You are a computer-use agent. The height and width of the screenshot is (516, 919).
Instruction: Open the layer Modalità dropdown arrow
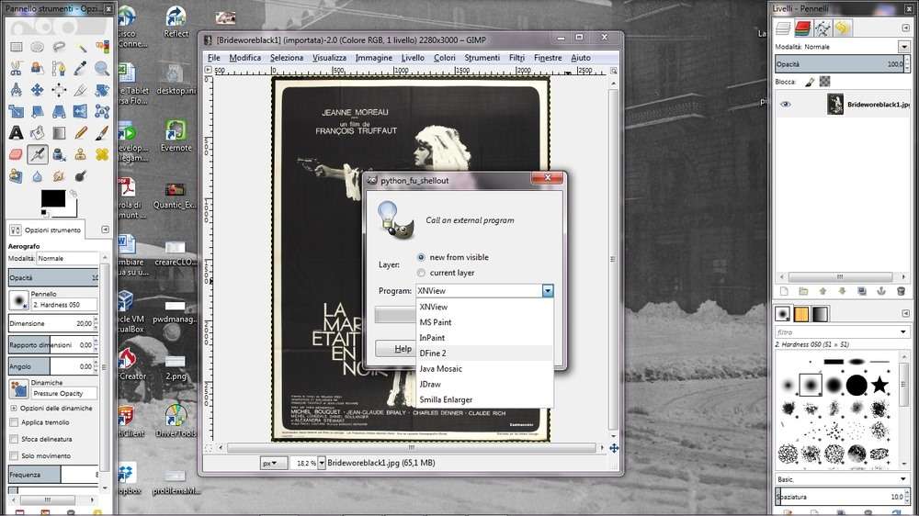click(x=903, y=47)
